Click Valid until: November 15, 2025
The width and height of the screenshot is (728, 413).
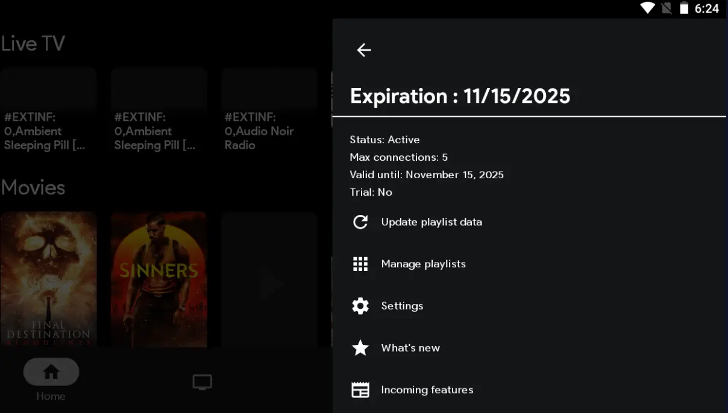click(x=427, y=175)
